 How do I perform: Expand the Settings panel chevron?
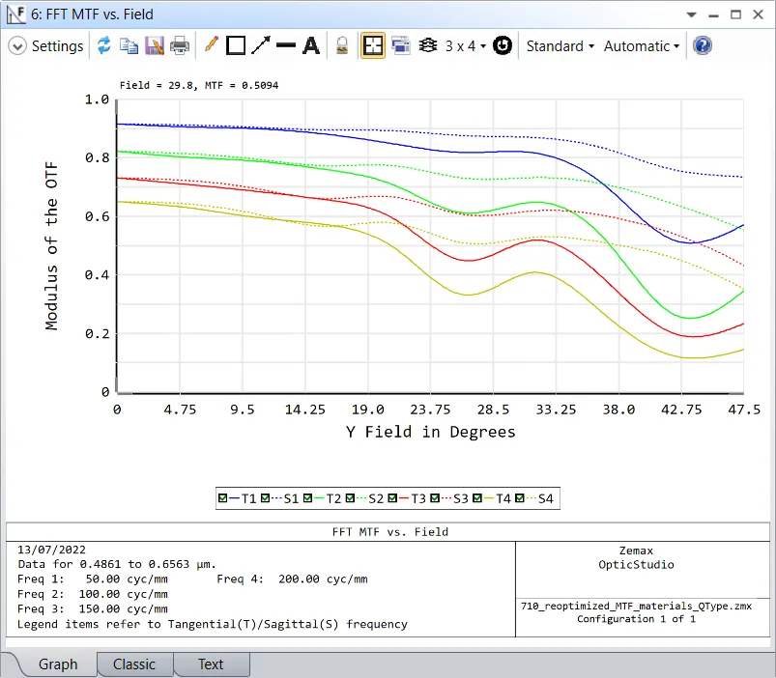[x=16, y=46]
